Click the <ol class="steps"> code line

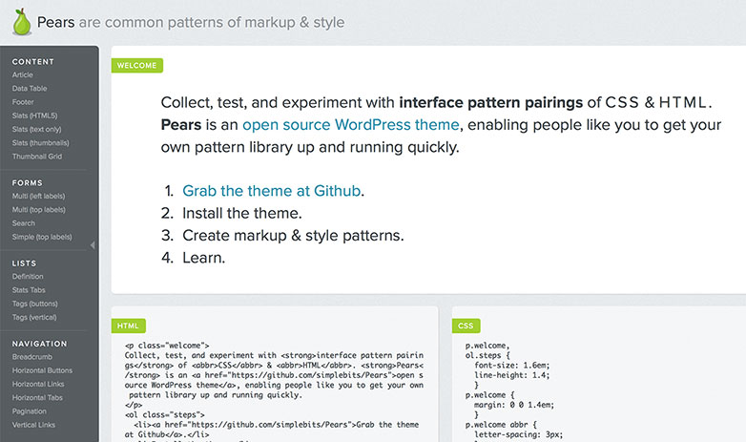[165, 415]
